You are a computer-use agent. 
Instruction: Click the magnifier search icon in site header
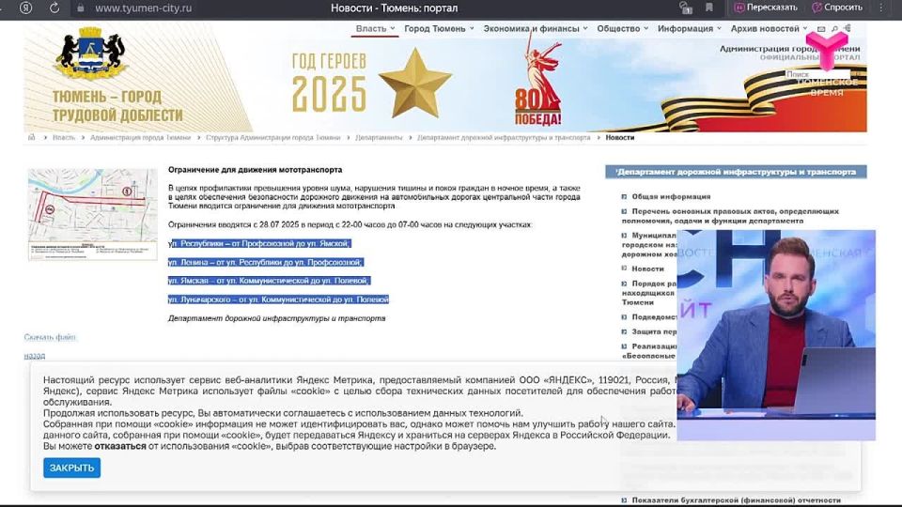point(834,29)
